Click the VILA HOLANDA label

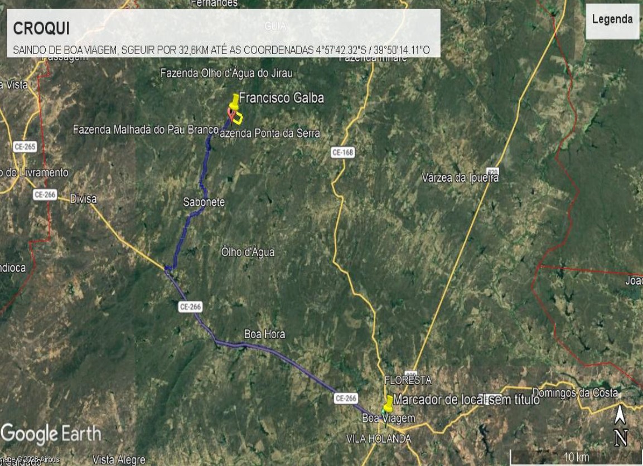click(379, 439)
